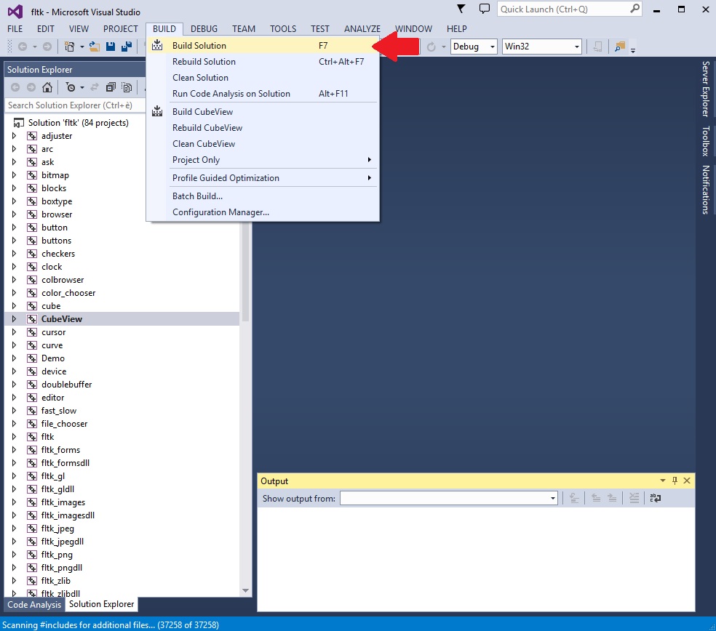Open the toolbar overflow options arrow
The width and height of the screenshot is (716, 631).
(x=633, y=49)
